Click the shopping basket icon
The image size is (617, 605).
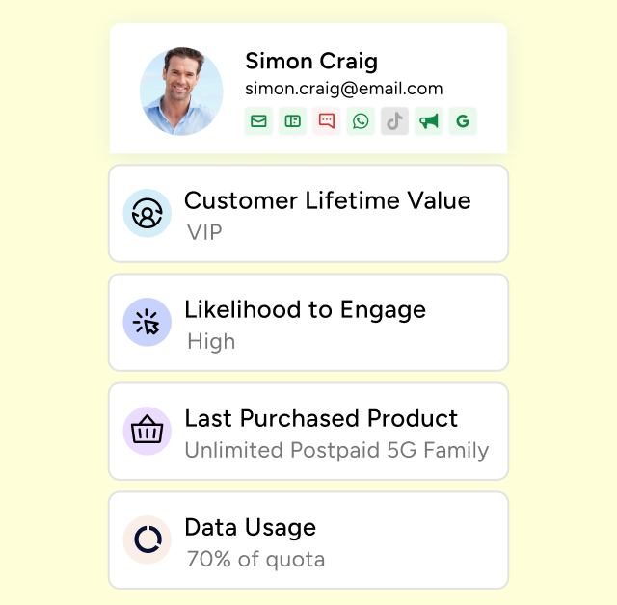pyautogui.click(x=147, y=431)
